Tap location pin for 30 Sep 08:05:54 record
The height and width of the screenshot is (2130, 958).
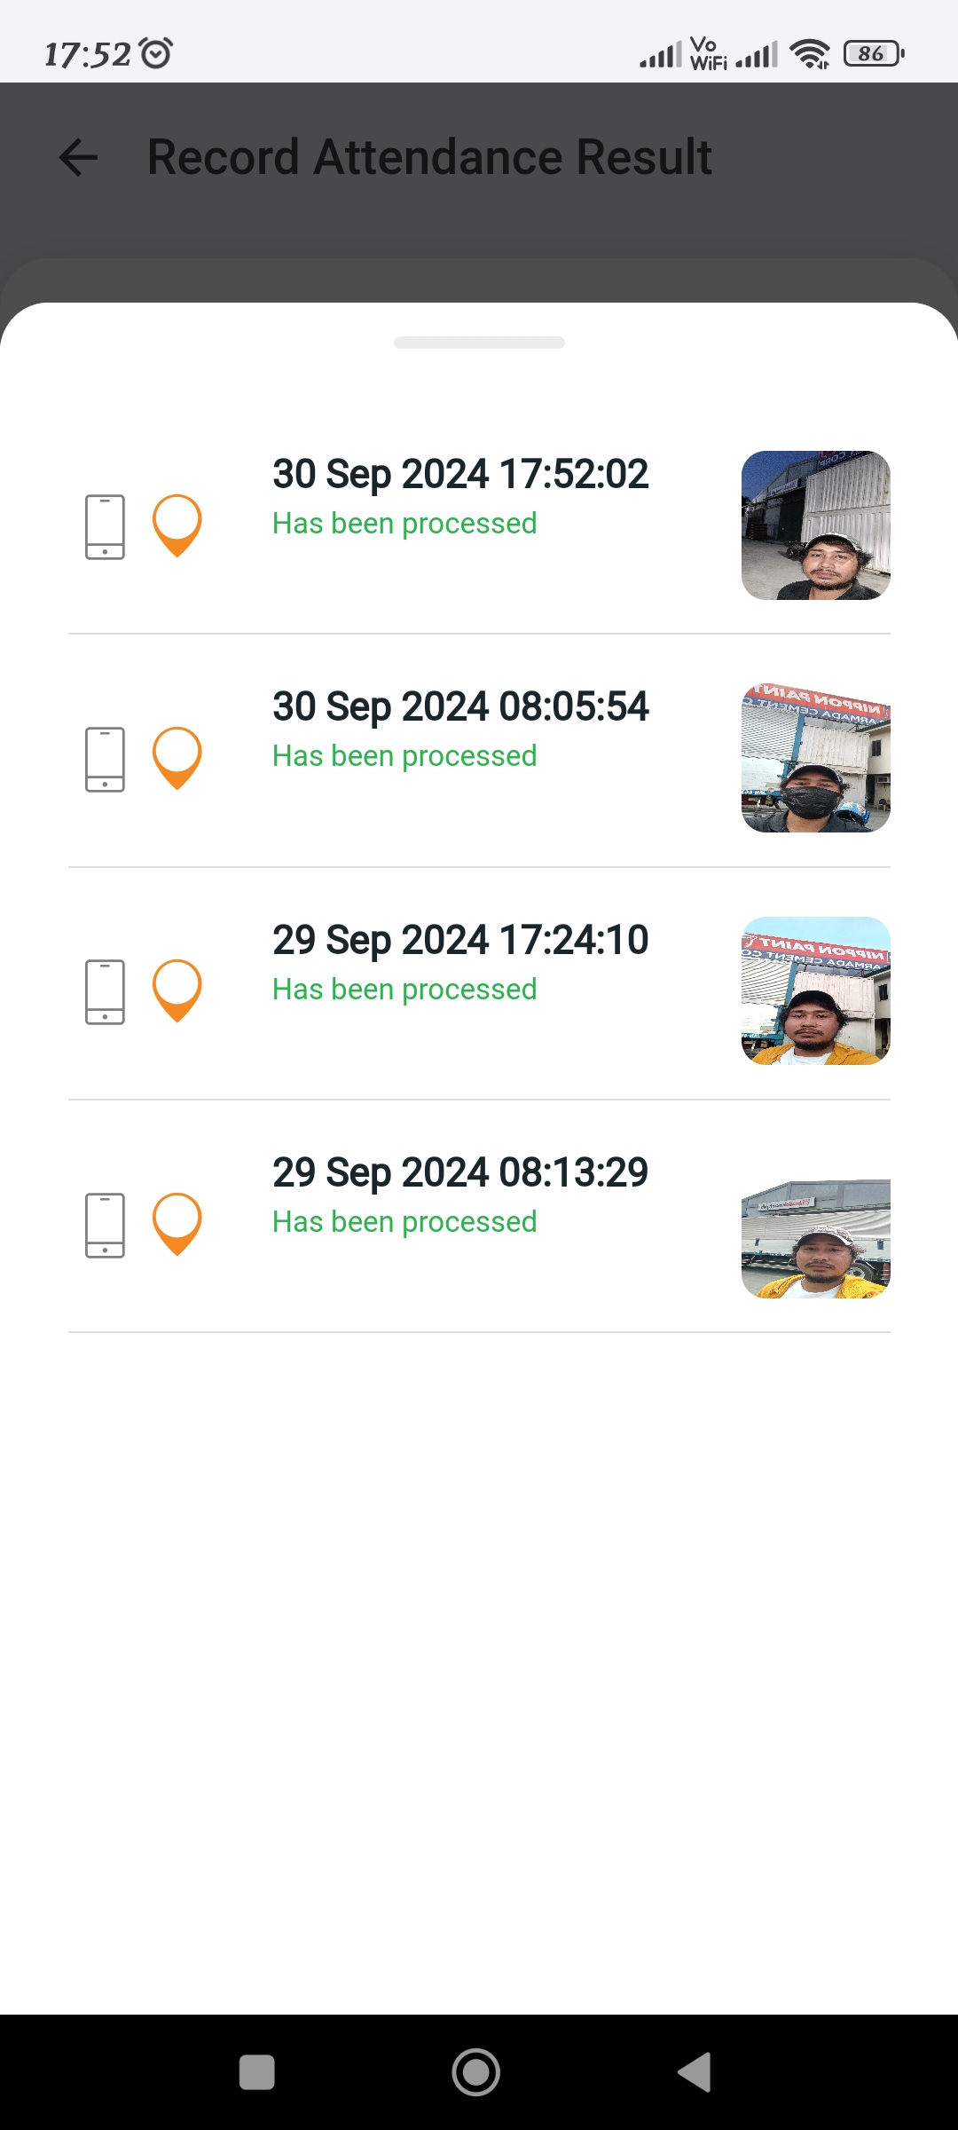coord(177,757)
